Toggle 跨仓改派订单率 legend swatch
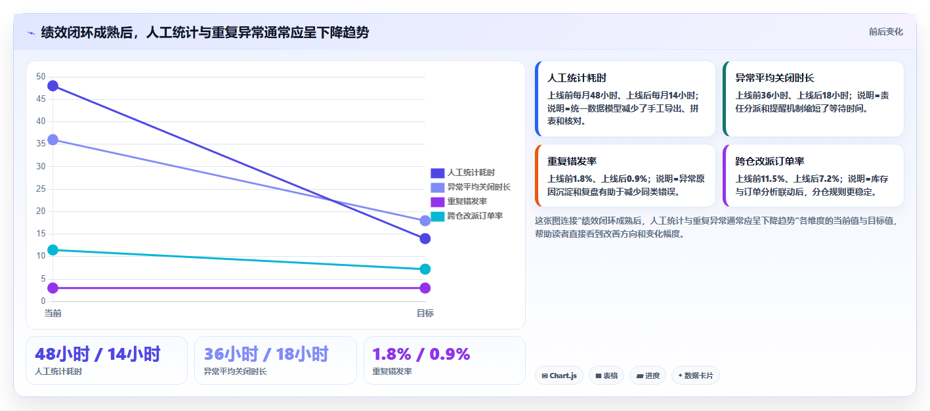 [x=437, y=216]
